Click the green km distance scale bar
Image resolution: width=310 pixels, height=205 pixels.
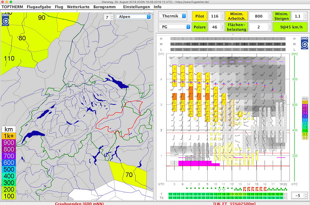tap(294, 118)
